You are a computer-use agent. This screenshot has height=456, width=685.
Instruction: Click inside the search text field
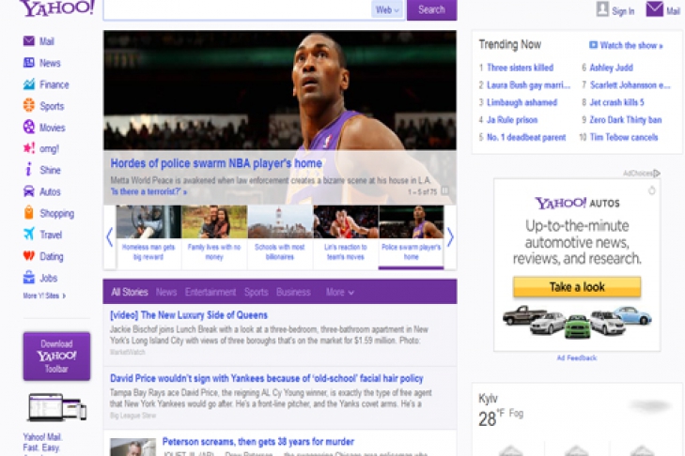235,9
